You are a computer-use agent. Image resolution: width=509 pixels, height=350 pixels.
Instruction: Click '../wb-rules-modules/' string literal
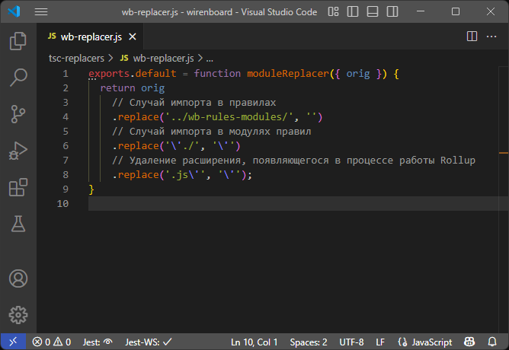click(x=229, y=117)
